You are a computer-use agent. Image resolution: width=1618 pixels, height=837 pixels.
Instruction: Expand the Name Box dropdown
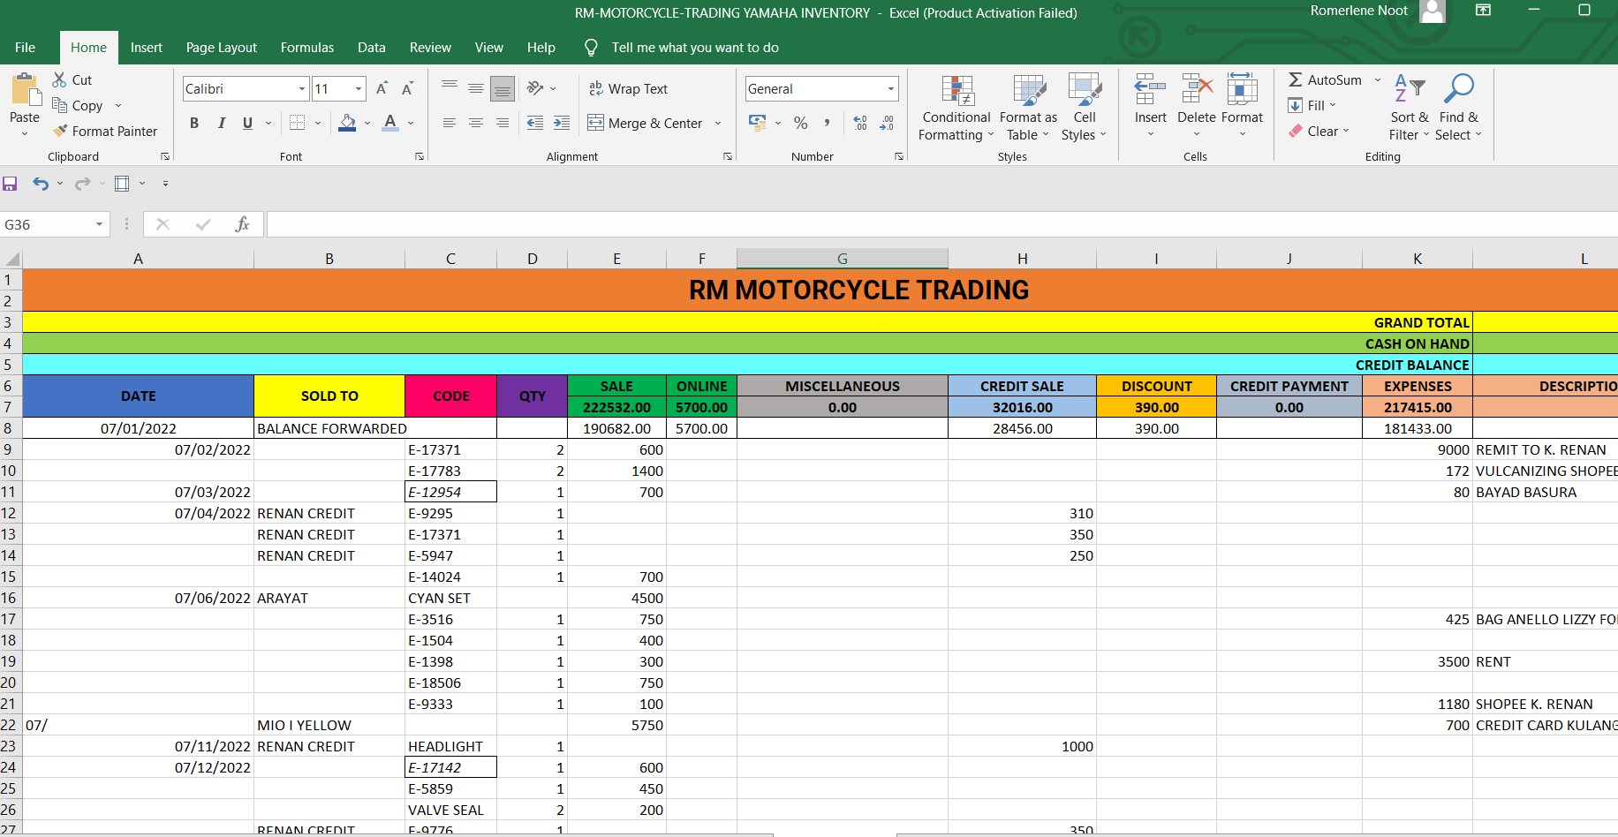tap(99, 224)
